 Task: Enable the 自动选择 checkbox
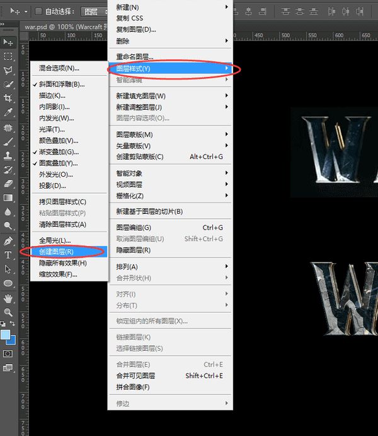click(38, 11)
